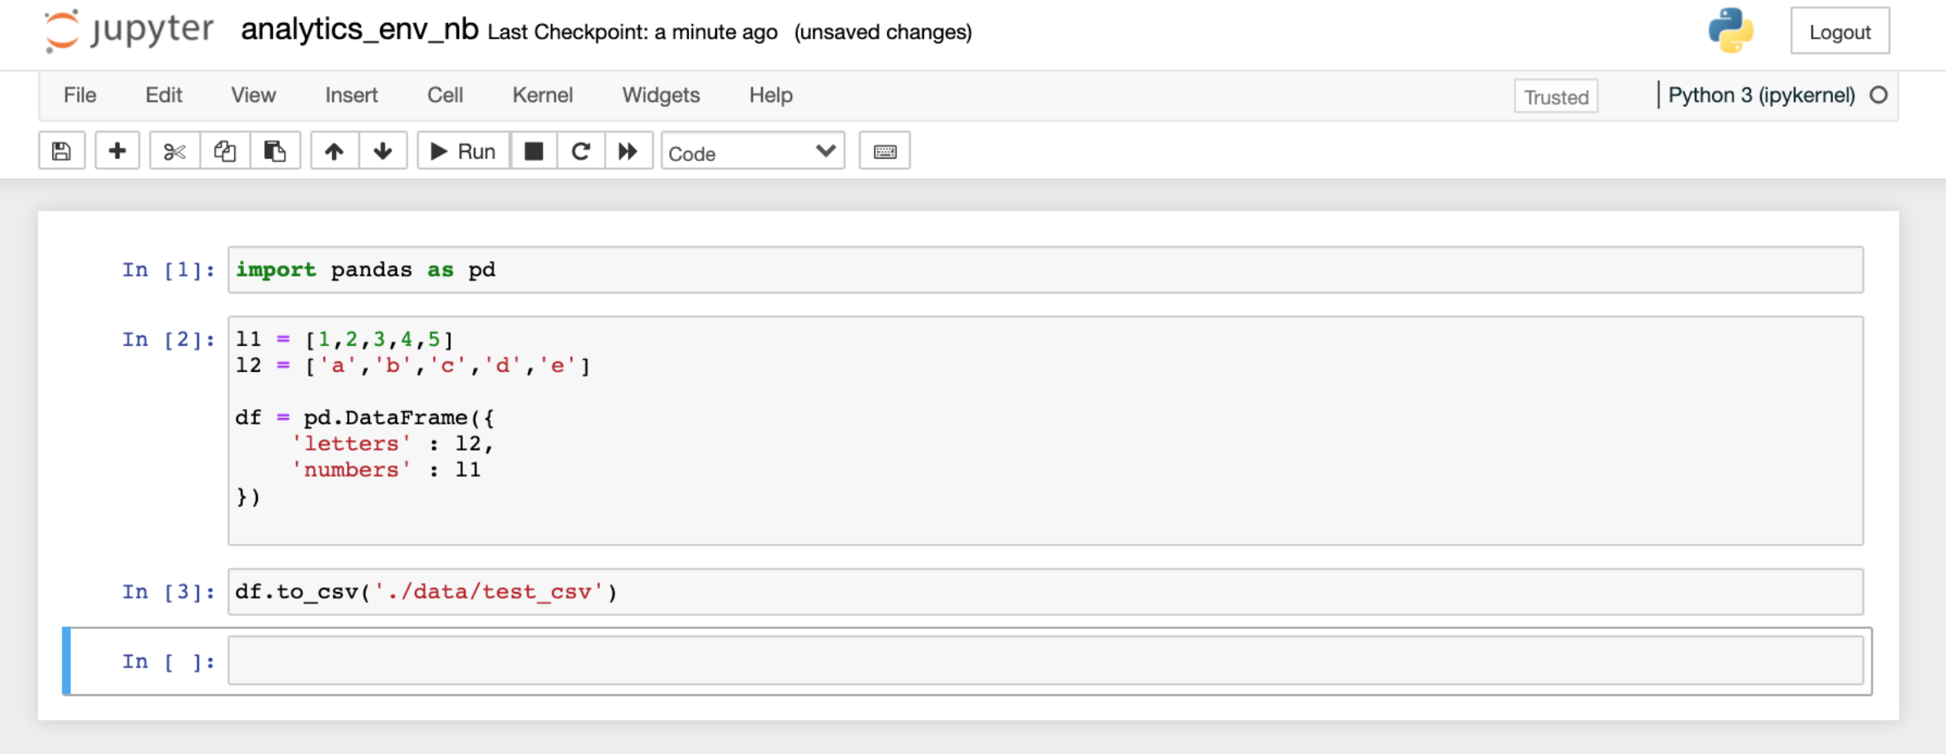1946x754 pixels.
Task: Click into the empty code cell
Action: [1045, 661]
